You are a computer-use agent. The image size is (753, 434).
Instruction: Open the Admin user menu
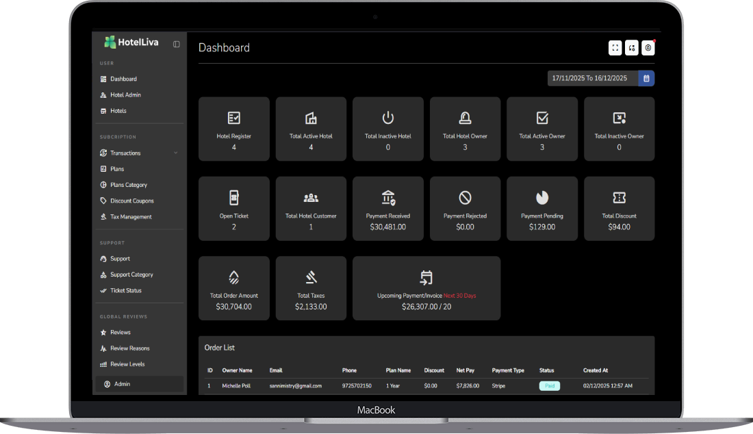(122, 384)
